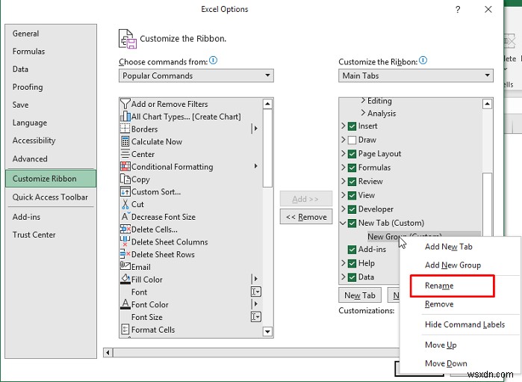Click the Decrease Font Size icon
This screenshot has height=382, width=522.
(x=125, y=217)
